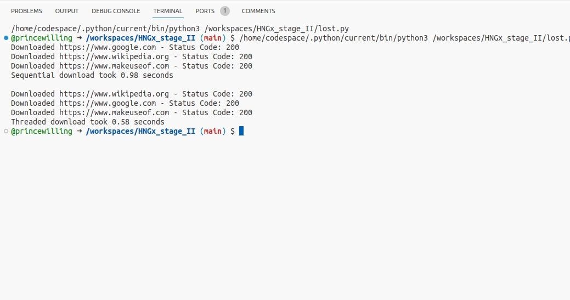Open google.com link in sequential download output
This screenshot has height=300, width=570.
[108, 47]
